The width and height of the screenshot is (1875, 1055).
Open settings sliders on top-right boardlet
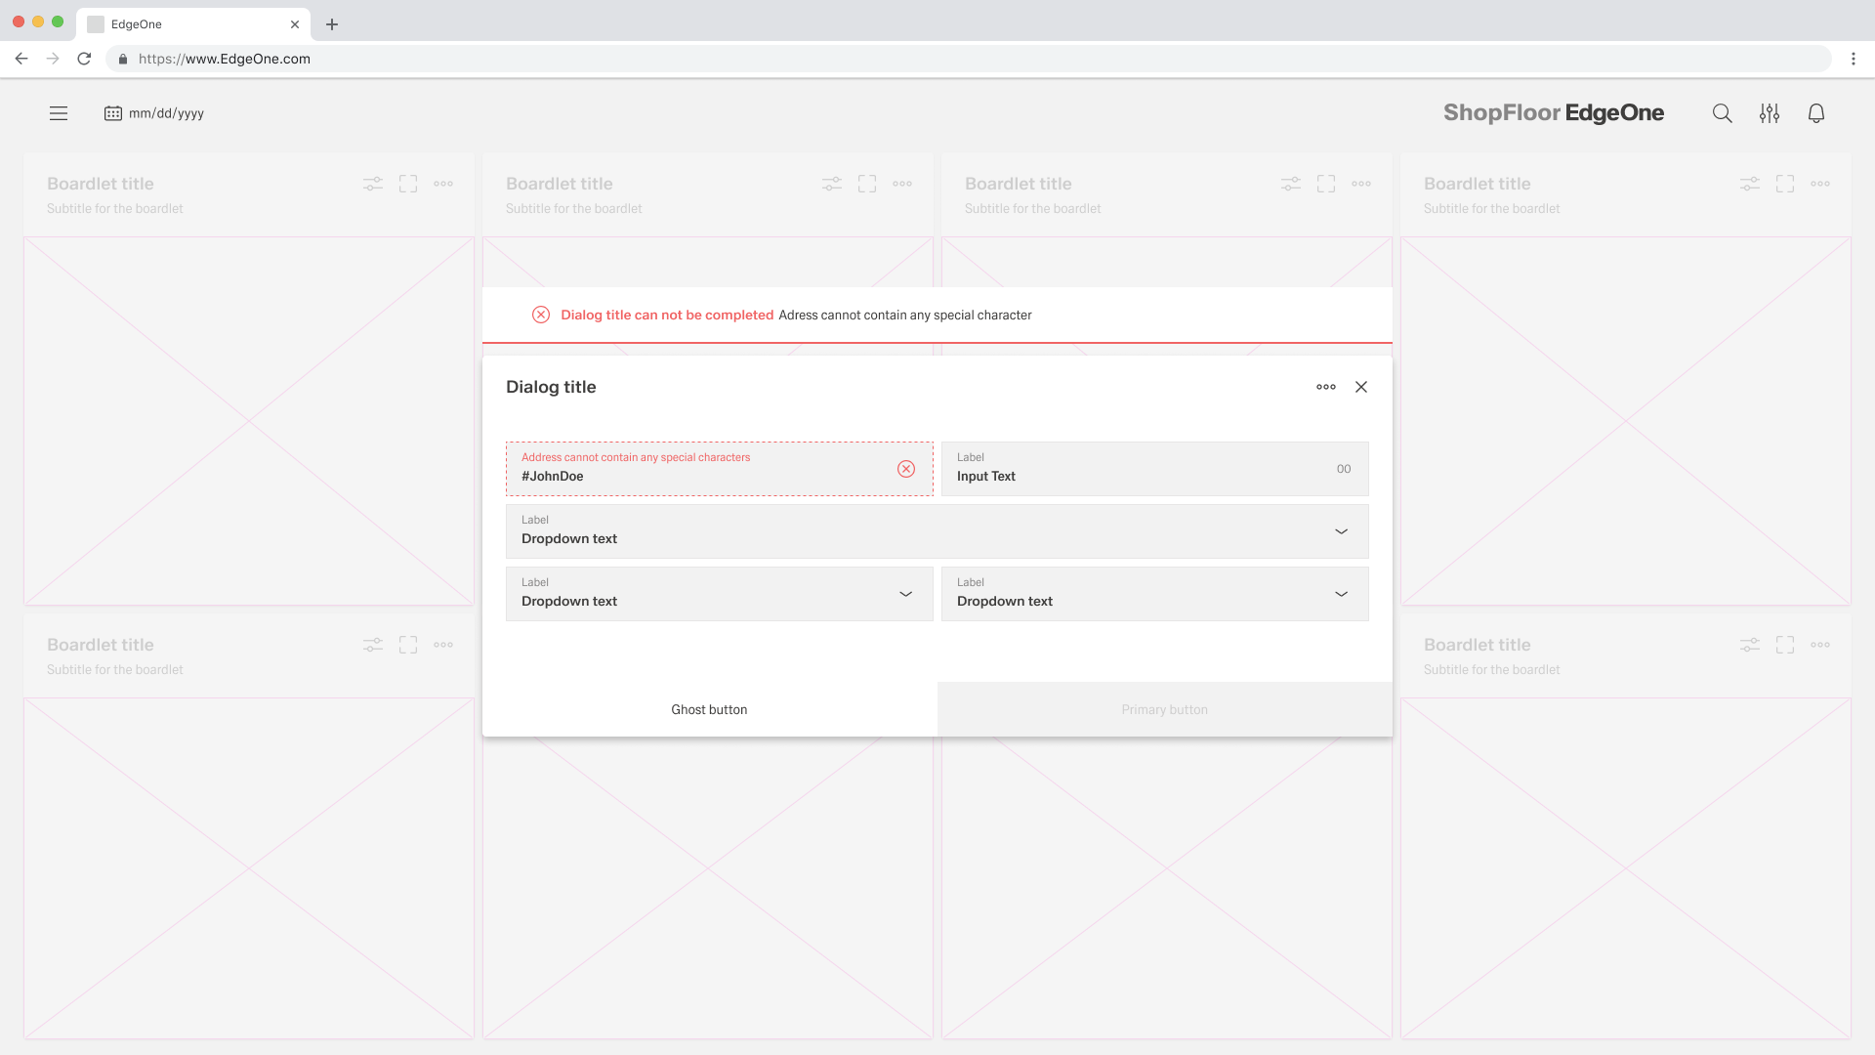(1749, 184)
